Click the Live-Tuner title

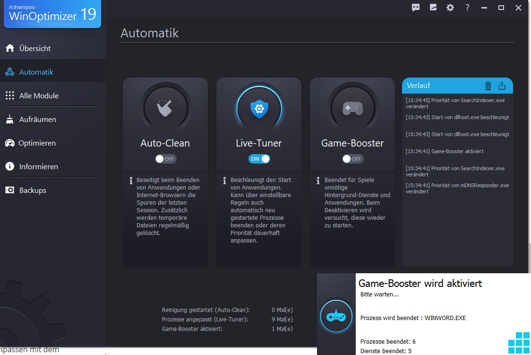tap(259, 143)
